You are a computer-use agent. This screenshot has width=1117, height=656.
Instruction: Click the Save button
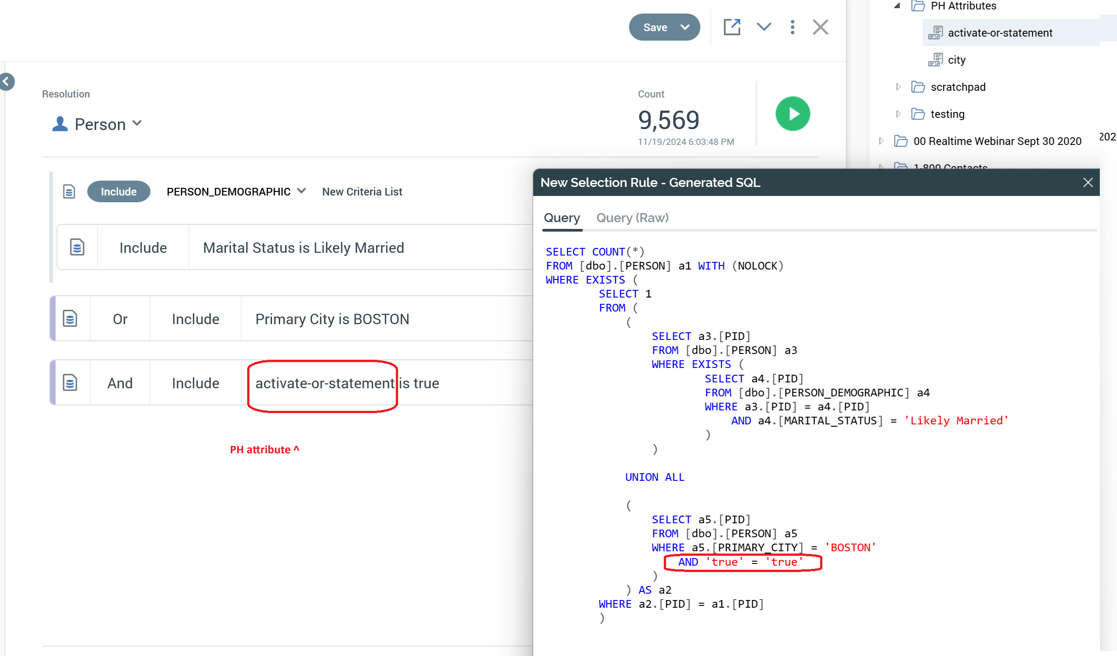click(655, 28)
